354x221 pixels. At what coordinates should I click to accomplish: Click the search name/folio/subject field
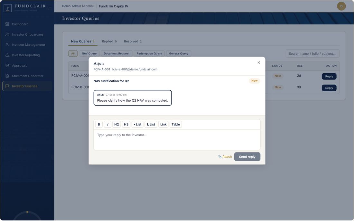[312, 53]
